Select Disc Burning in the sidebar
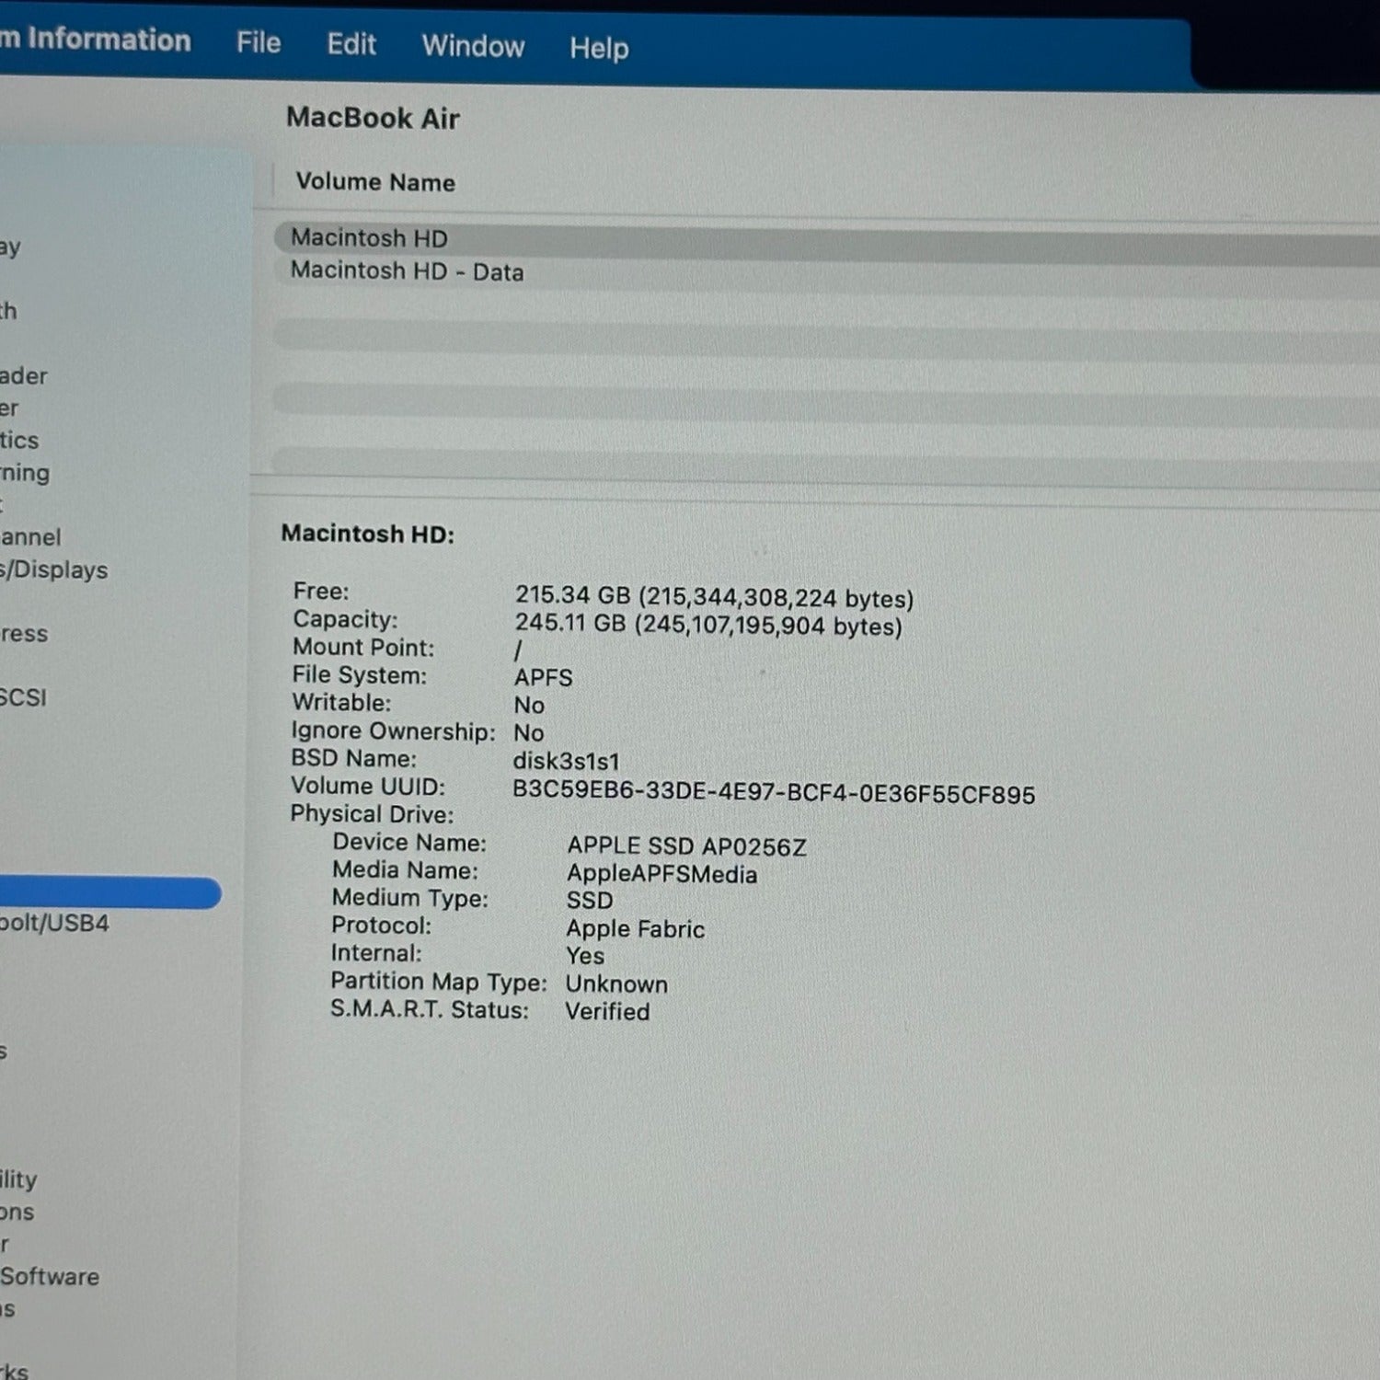Viewport: 1380px width, 1380px height. coord(25,473)
